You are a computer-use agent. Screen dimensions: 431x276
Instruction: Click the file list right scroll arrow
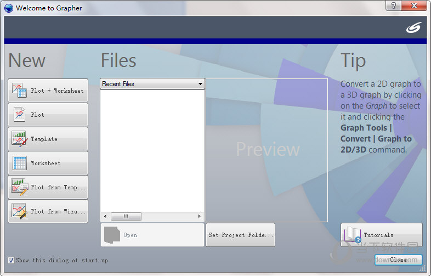point(199,216)
